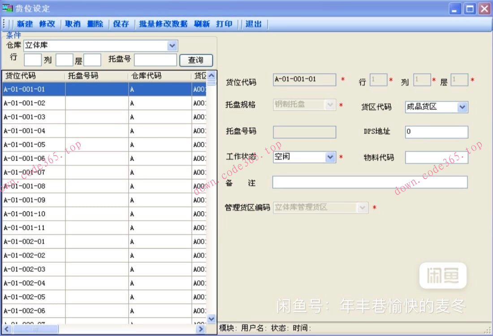Image resolution: width=493 pixels, height=336 pixels.
Task: Open 批量修改数据 batch modify function
Action: (x=164, y=25)
